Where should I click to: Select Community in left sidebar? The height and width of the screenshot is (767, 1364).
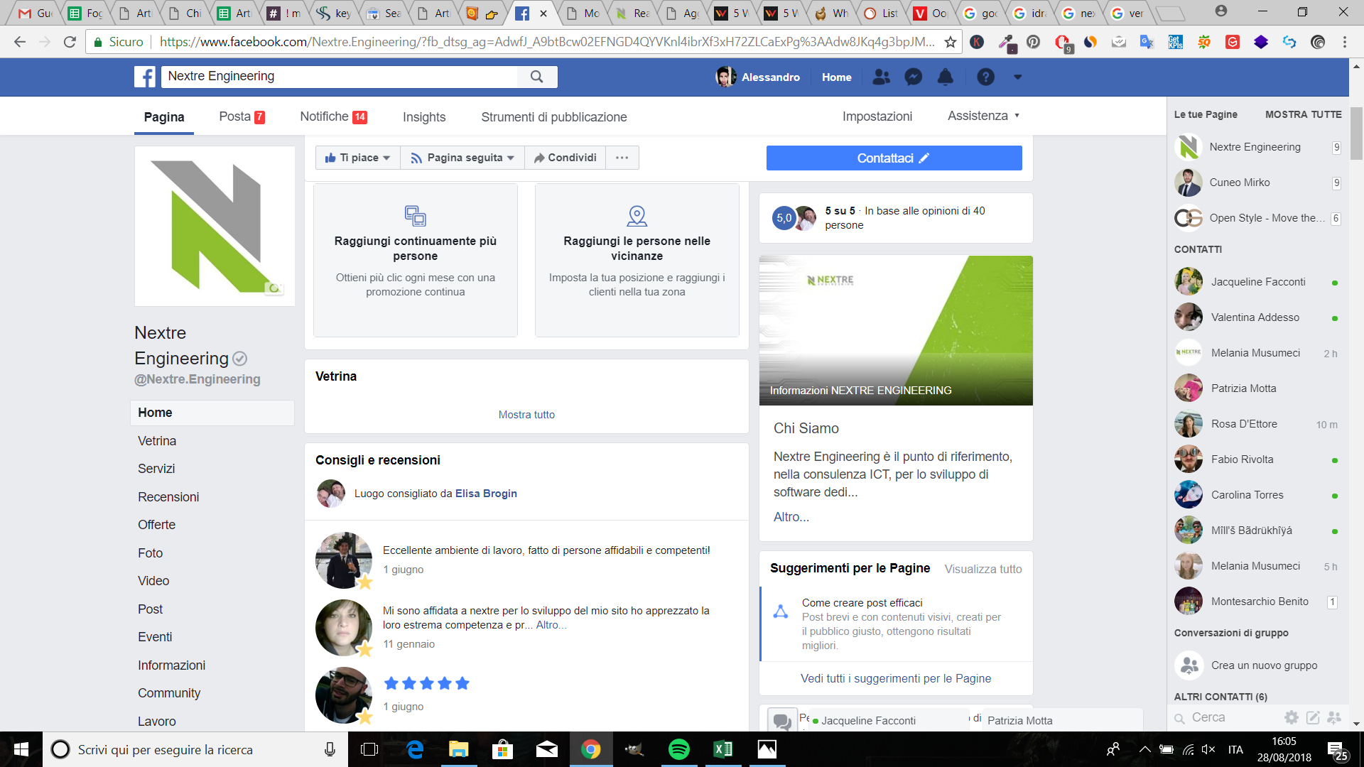[169, 693]
